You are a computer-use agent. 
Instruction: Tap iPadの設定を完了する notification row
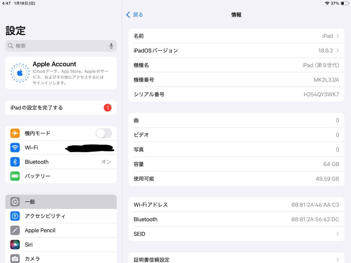(61, 107)
